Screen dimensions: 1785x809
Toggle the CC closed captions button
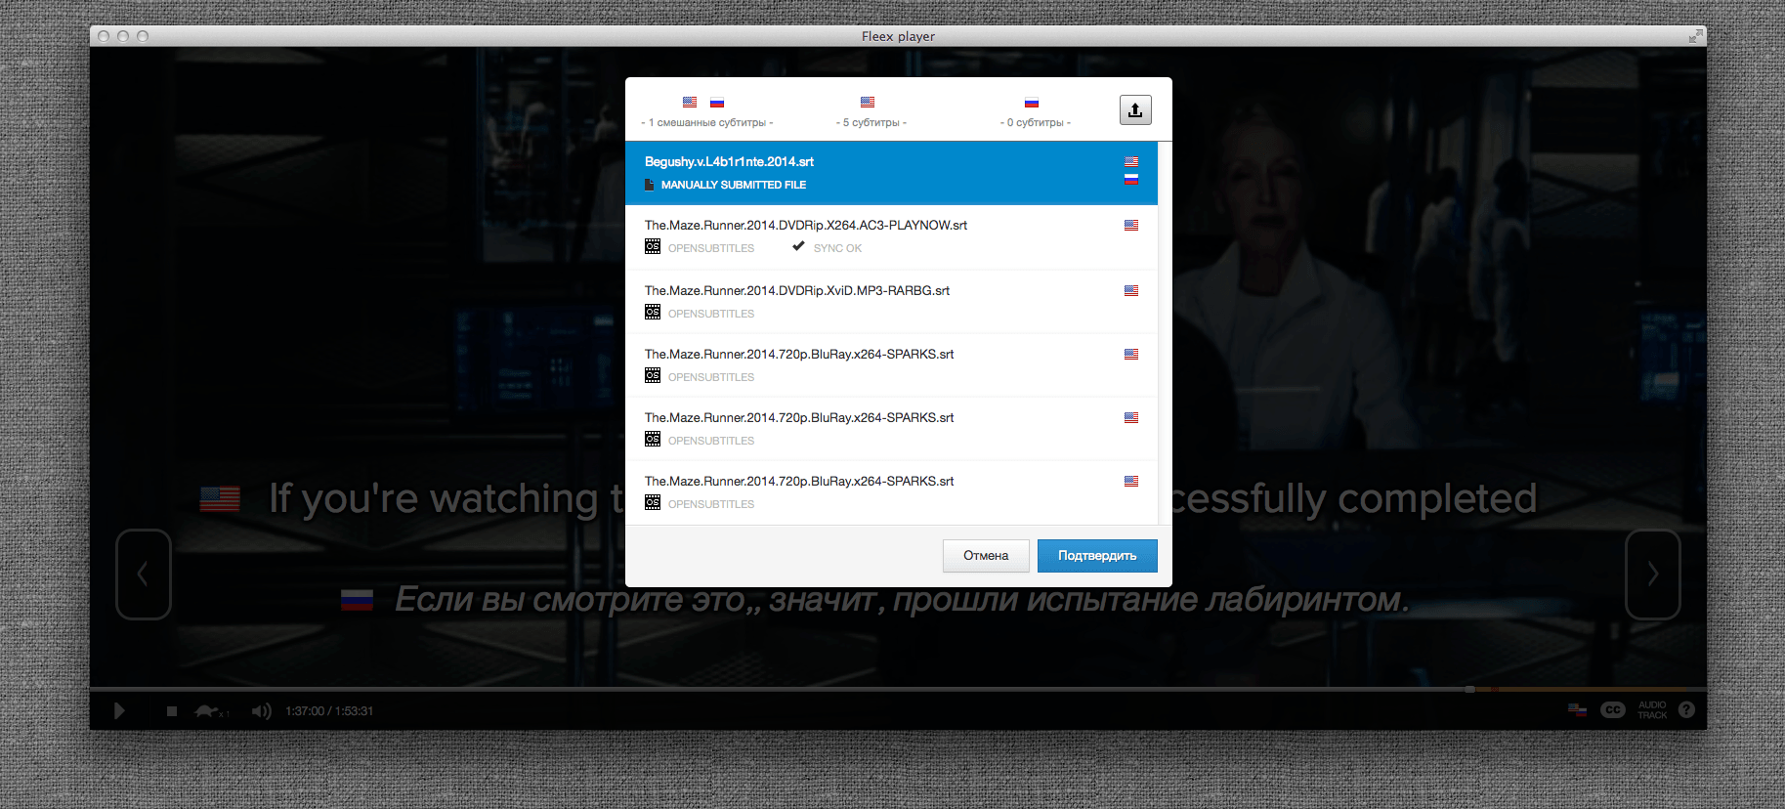(1613, 710)
